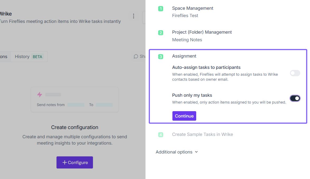Open the Create Sample Tasks in Wrike step
The width and height of the screenshot is (310, 179).
[x=202, y=134]
